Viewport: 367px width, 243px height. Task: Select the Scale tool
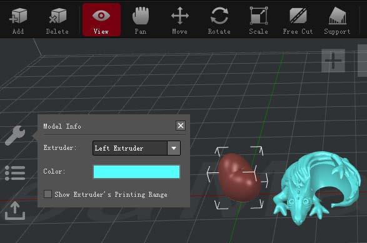[258, 21]
